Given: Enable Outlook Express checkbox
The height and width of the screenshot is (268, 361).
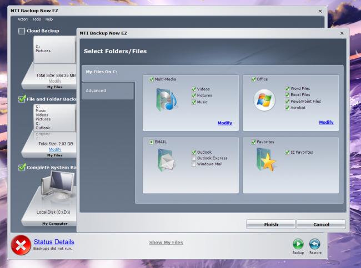Looking at the screenshot, I should click(x=194, y=158).
